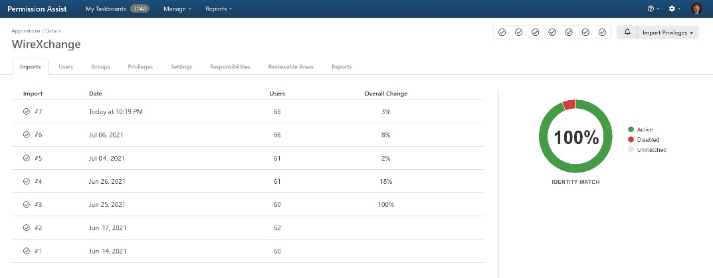Click the user profile avatar
Image resolution: width=713 pixels, height=278 pixels.
(x=696, y=9)
